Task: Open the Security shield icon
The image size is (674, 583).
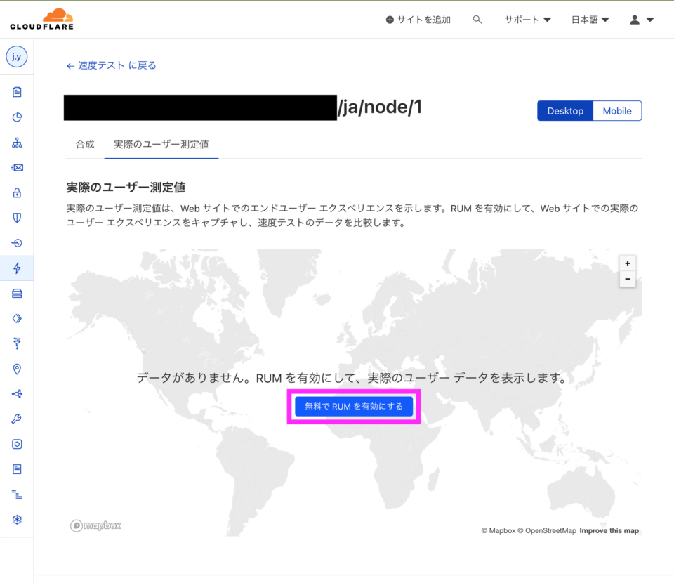Action: tap(17, 217)
